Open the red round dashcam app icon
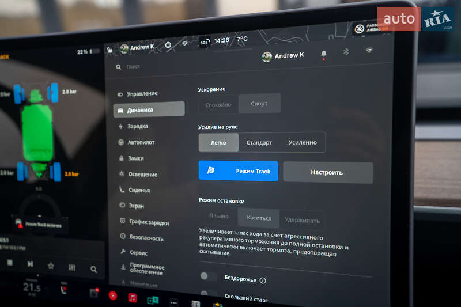 tap(113, 295)
